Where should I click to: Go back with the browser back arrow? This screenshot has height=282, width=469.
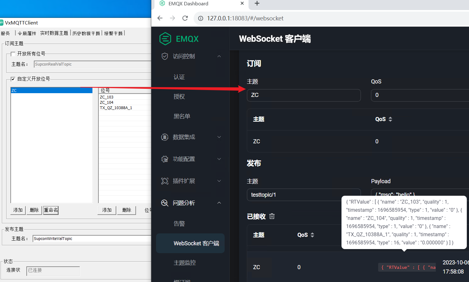[160, 18]
